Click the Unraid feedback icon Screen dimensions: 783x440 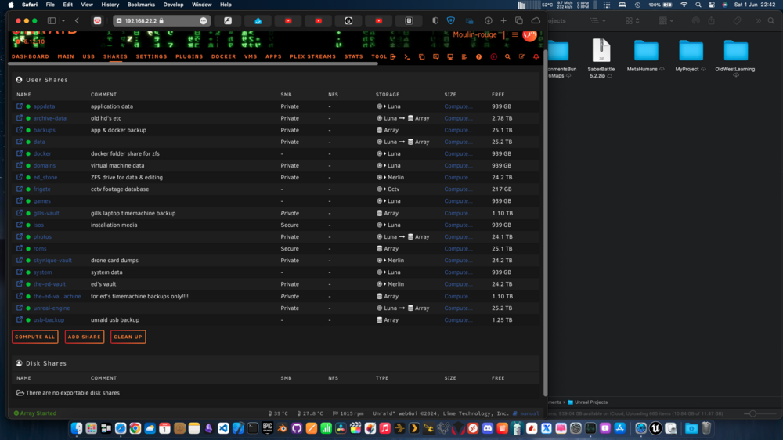(x=436, y=57)
